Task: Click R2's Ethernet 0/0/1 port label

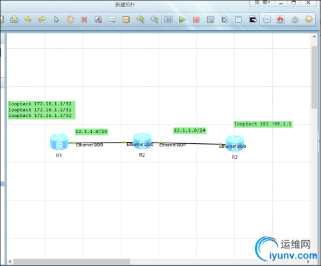Action: tap(173, 145)
